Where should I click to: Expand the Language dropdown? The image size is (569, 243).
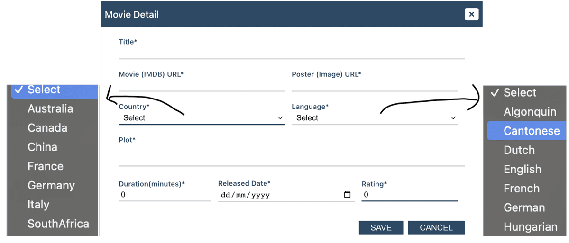(374, 118)
